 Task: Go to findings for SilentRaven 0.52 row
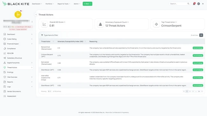(198, 85)
